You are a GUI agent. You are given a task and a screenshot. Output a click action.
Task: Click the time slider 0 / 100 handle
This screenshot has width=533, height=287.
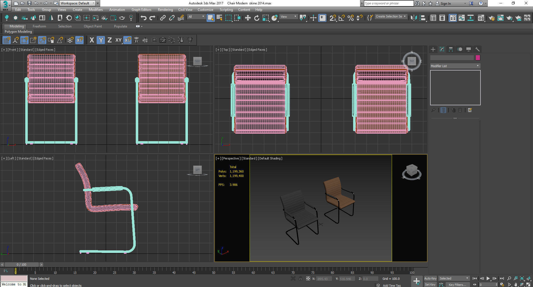click(x=22, y=265)
